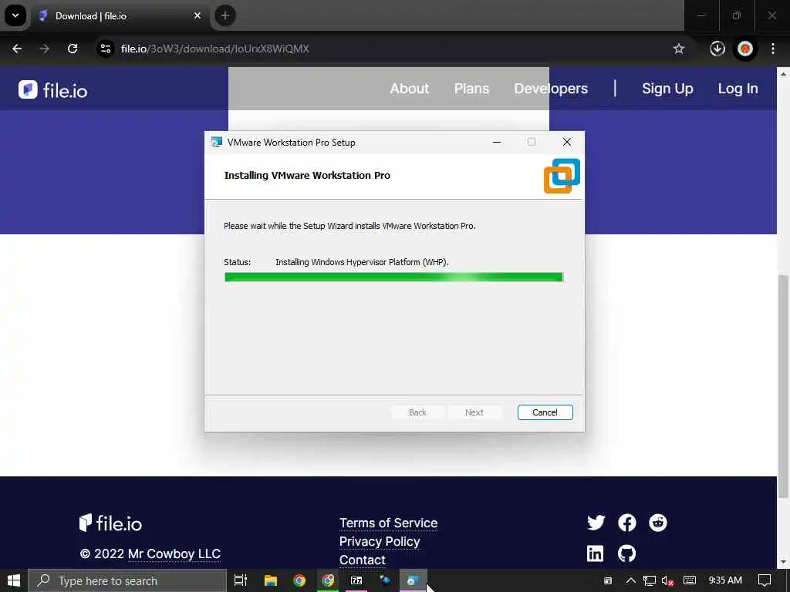Open Chrome three-dot menu

coord(773,49)
